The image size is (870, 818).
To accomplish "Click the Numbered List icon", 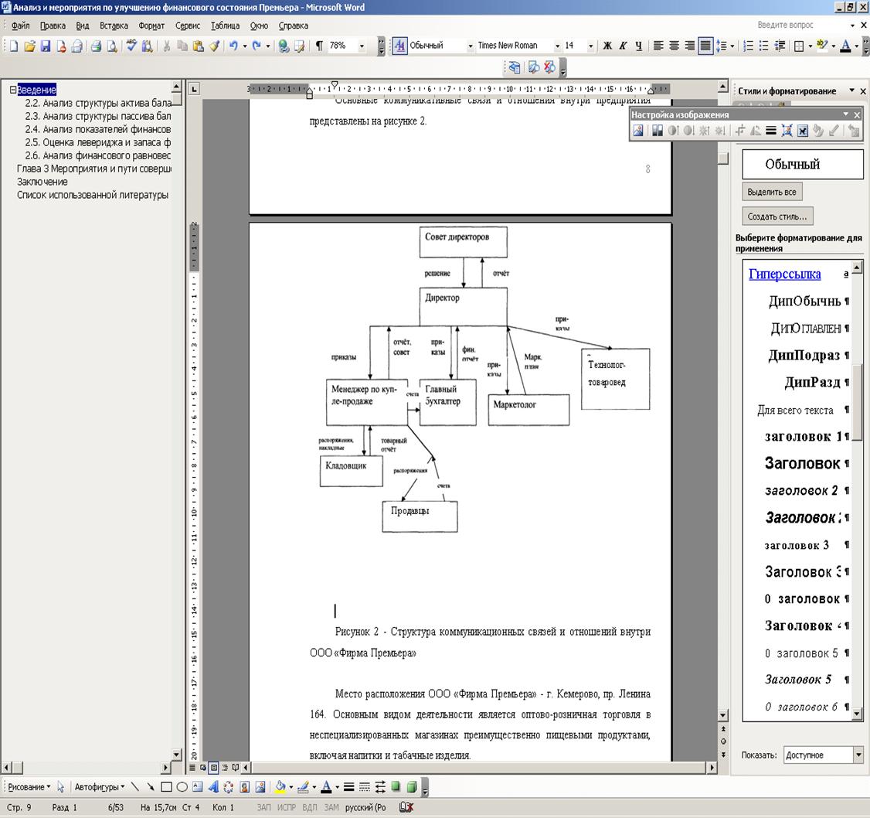I will (748, 46).
